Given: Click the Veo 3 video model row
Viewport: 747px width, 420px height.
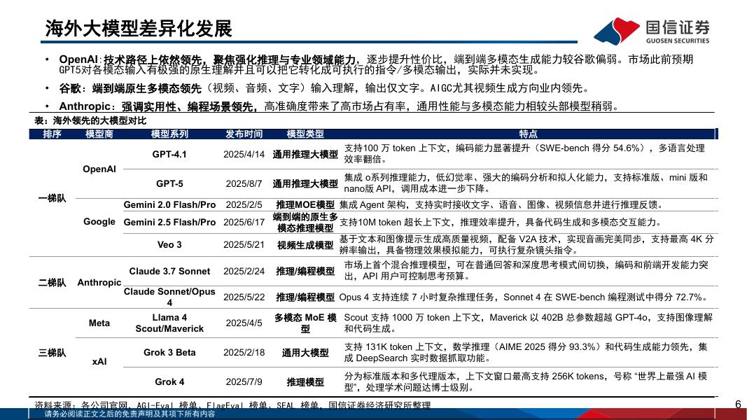Looking at the screenshot, I should [x=171, y=245].
